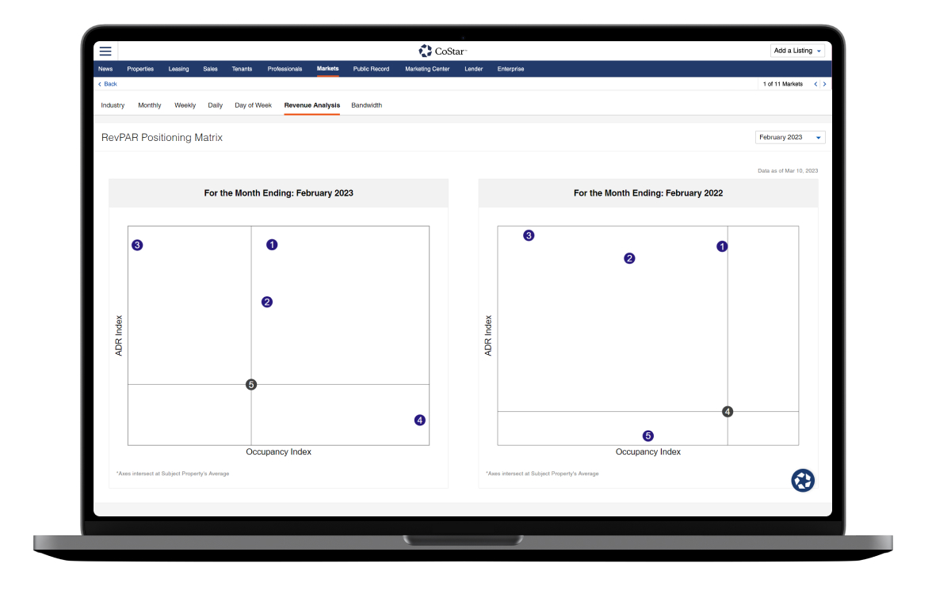Screen dimensions: 932x613
Task: Click data point 3 in 2023 chart
Action: coord(137,246)
